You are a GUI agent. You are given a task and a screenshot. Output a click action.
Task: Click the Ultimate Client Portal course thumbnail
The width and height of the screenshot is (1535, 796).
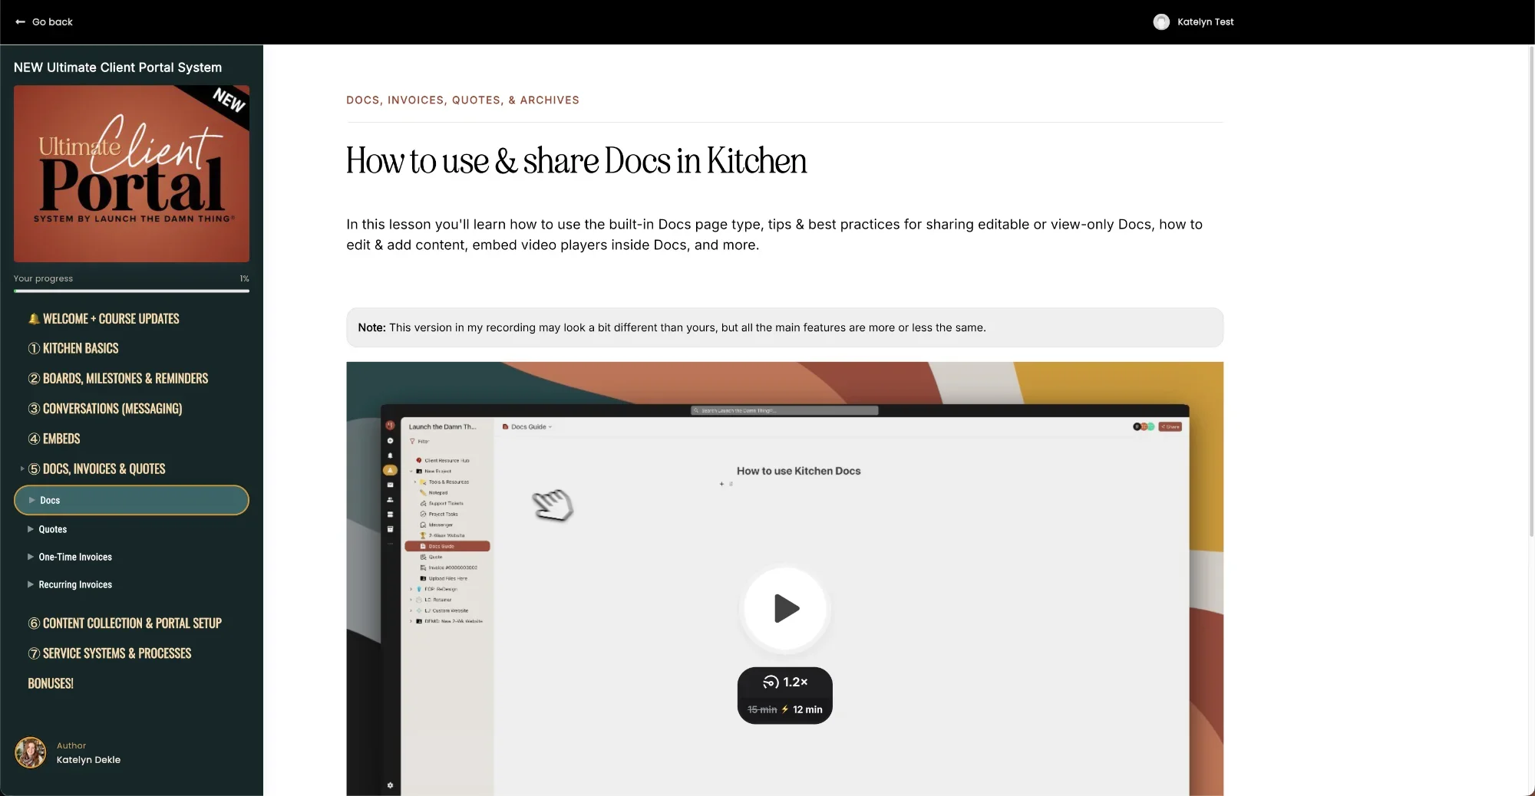coord(131,174)
